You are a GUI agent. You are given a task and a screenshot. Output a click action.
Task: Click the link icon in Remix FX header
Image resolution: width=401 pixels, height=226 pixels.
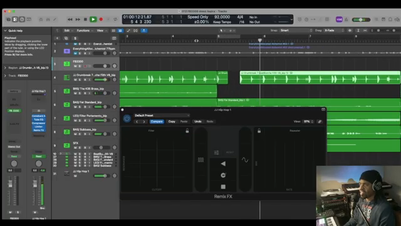(320, 122)
